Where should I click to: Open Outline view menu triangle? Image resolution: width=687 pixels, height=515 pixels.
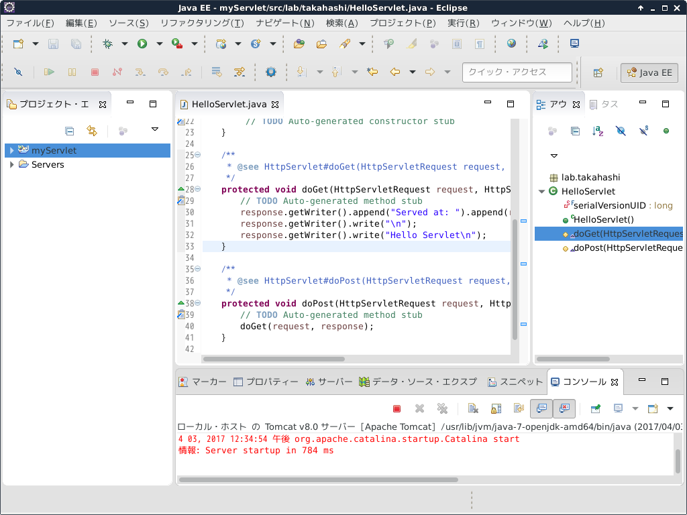(553, 156)
